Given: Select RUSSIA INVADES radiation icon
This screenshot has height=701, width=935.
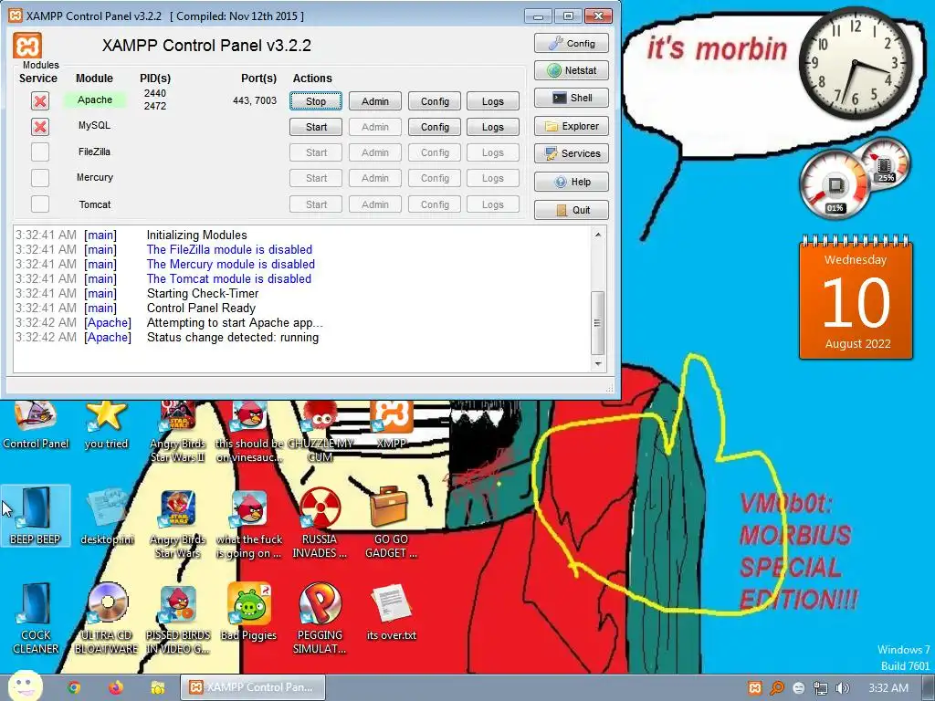Looking at the screenshot, I should click(x=320, y=525).
